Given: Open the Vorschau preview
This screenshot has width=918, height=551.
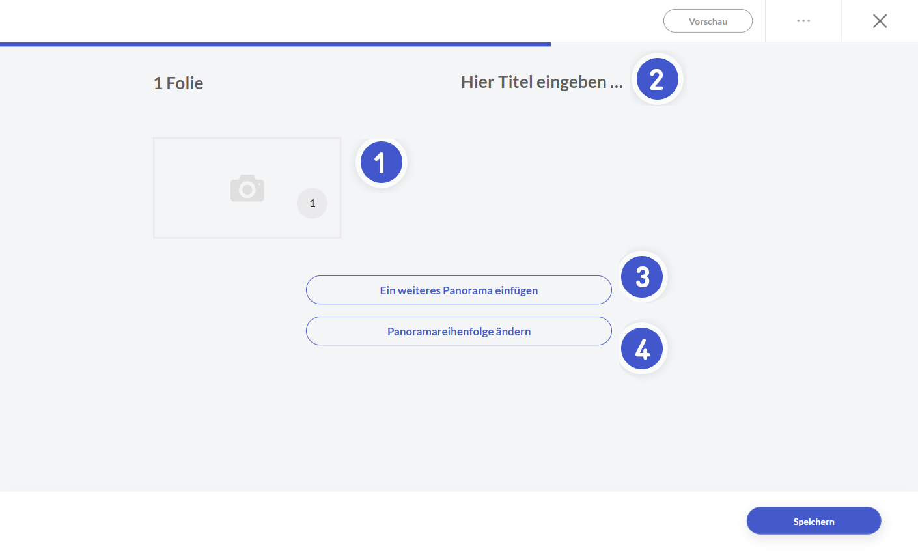Looking at the screenshot, I should coord(708,21).
